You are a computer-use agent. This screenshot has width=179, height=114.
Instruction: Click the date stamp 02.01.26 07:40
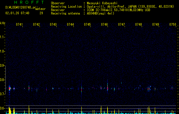[17, 13]
